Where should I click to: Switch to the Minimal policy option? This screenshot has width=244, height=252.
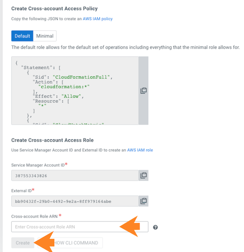pos(45,36)
